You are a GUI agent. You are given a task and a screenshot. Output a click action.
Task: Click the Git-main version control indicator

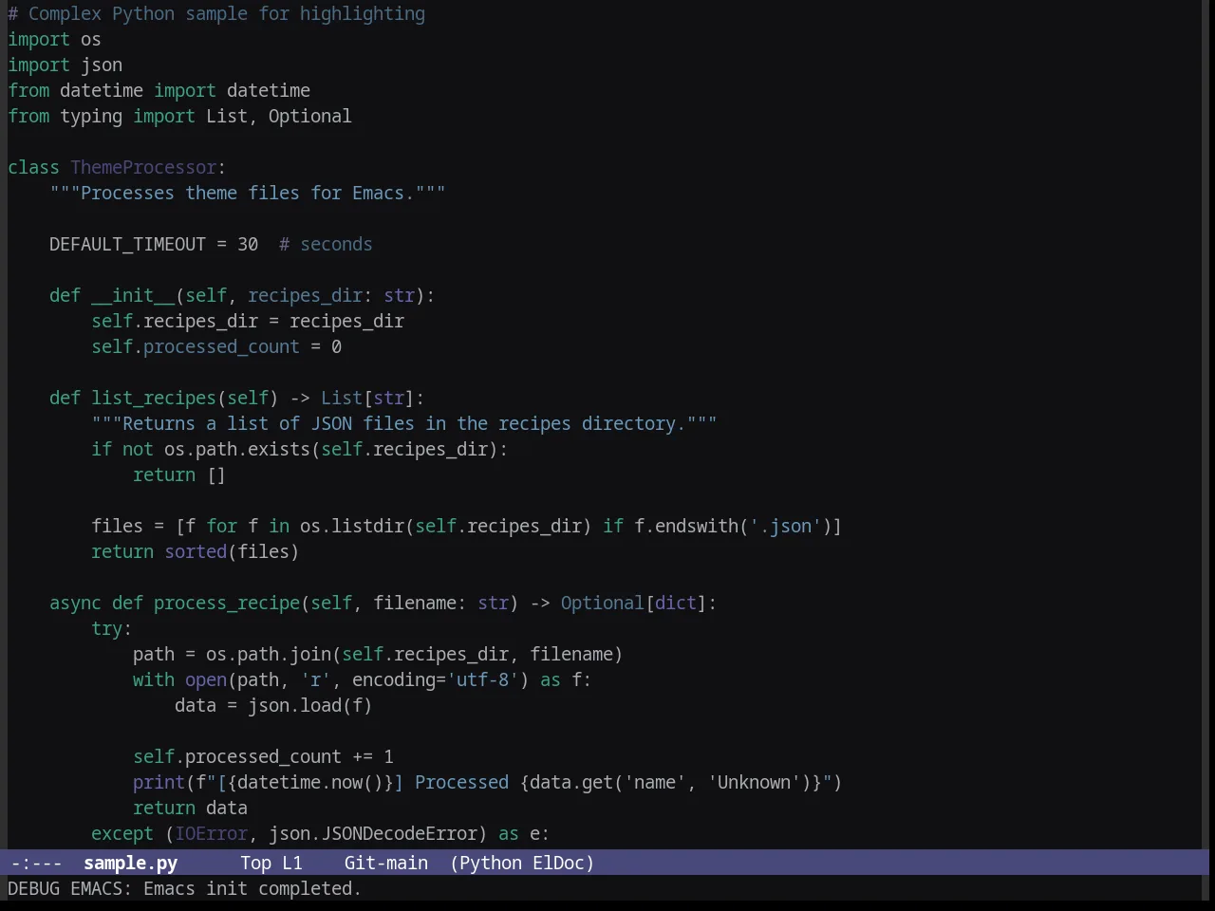(x=385, y=863)
